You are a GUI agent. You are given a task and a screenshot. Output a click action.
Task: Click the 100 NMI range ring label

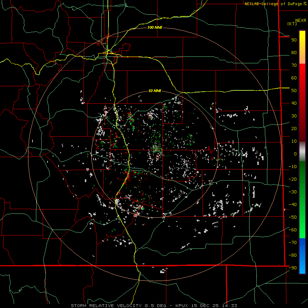click(x=155, y=27)
